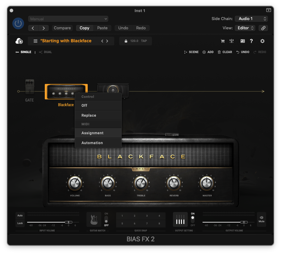The width and height of the screenshot is (281, 254).
Task: Select Quick Snap slot 3
Action: [147, 216]
